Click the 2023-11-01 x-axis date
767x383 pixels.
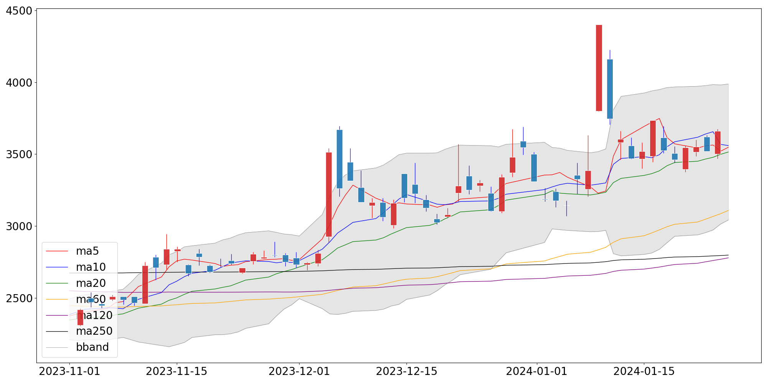tap(69, 372)
